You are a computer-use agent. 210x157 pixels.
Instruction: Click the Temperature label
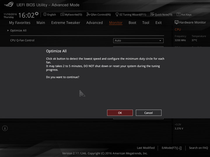pos(199,36)
